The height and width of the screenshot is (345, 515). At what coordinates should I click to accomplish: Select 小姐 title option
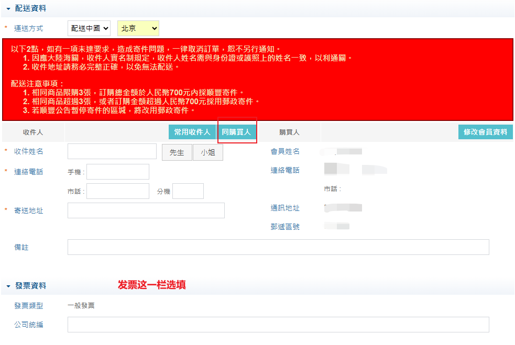point(208,153)
